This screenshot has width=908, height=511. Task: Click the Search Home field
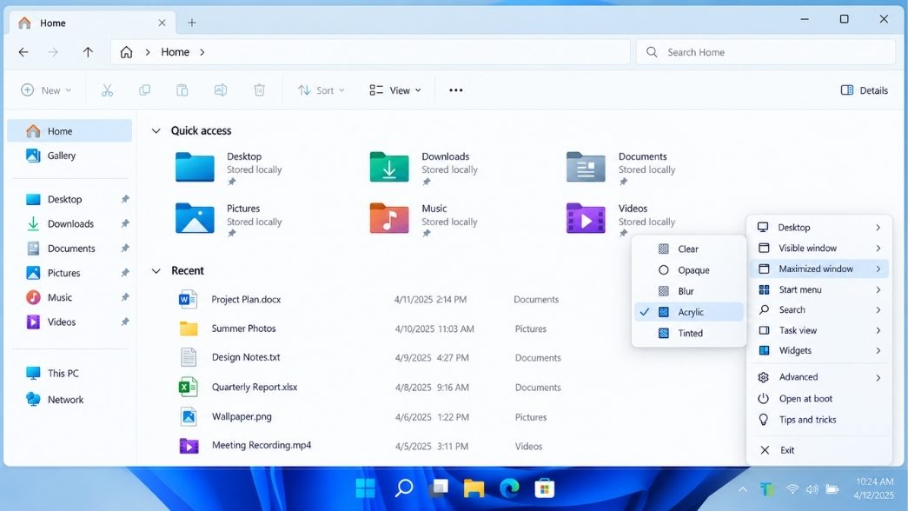766,52
